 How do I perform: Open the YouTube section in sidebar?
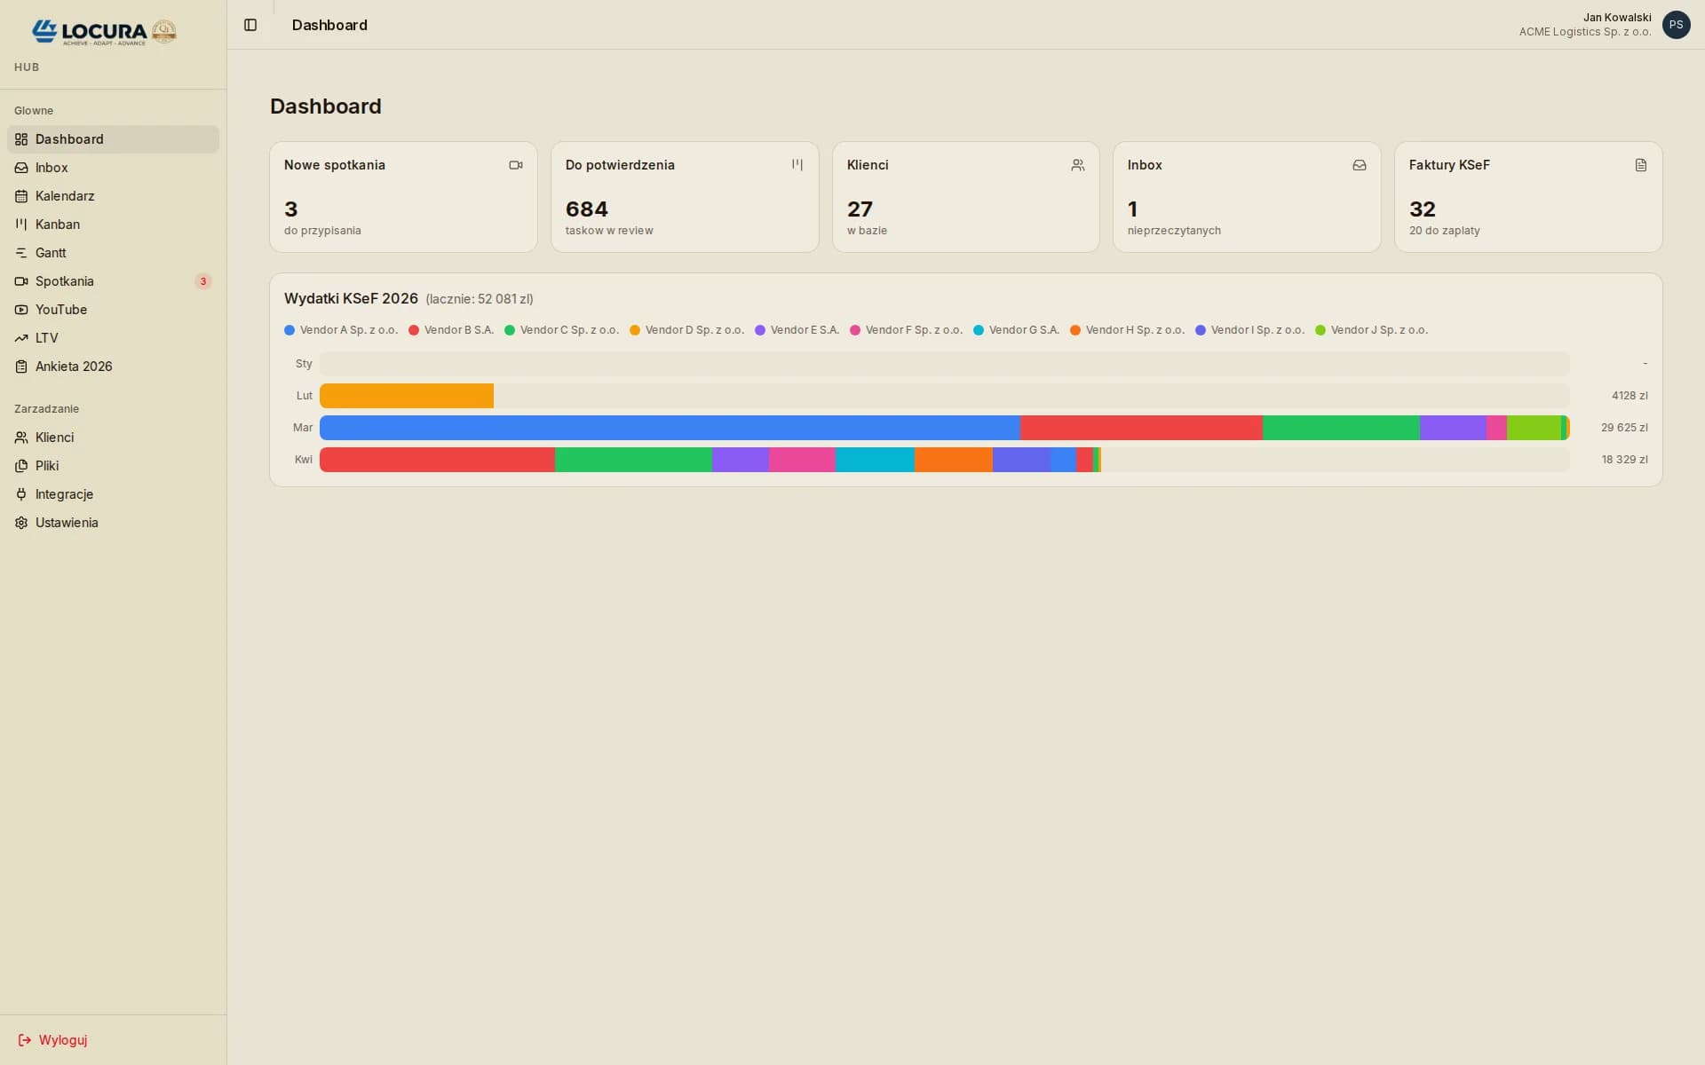[x=61, y=310]
